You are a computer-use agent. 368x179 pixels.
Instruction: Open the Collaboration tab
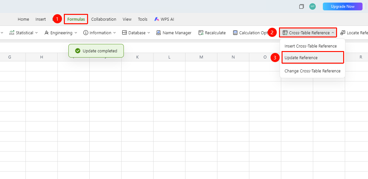coord(104,19)
